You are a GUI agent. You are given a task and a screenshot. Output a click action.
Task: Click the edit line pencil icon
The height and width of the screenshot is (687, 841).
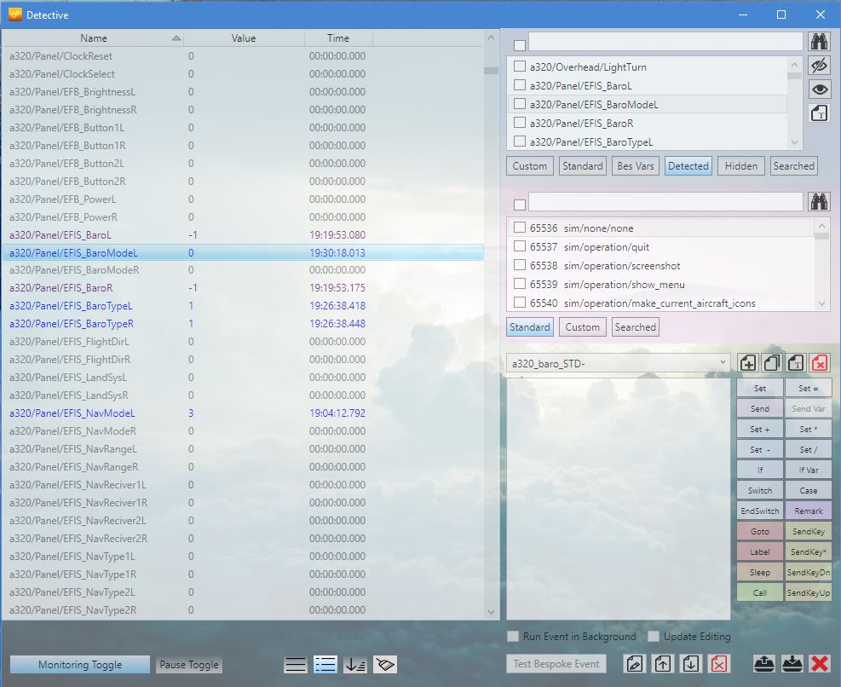[633, 664]
